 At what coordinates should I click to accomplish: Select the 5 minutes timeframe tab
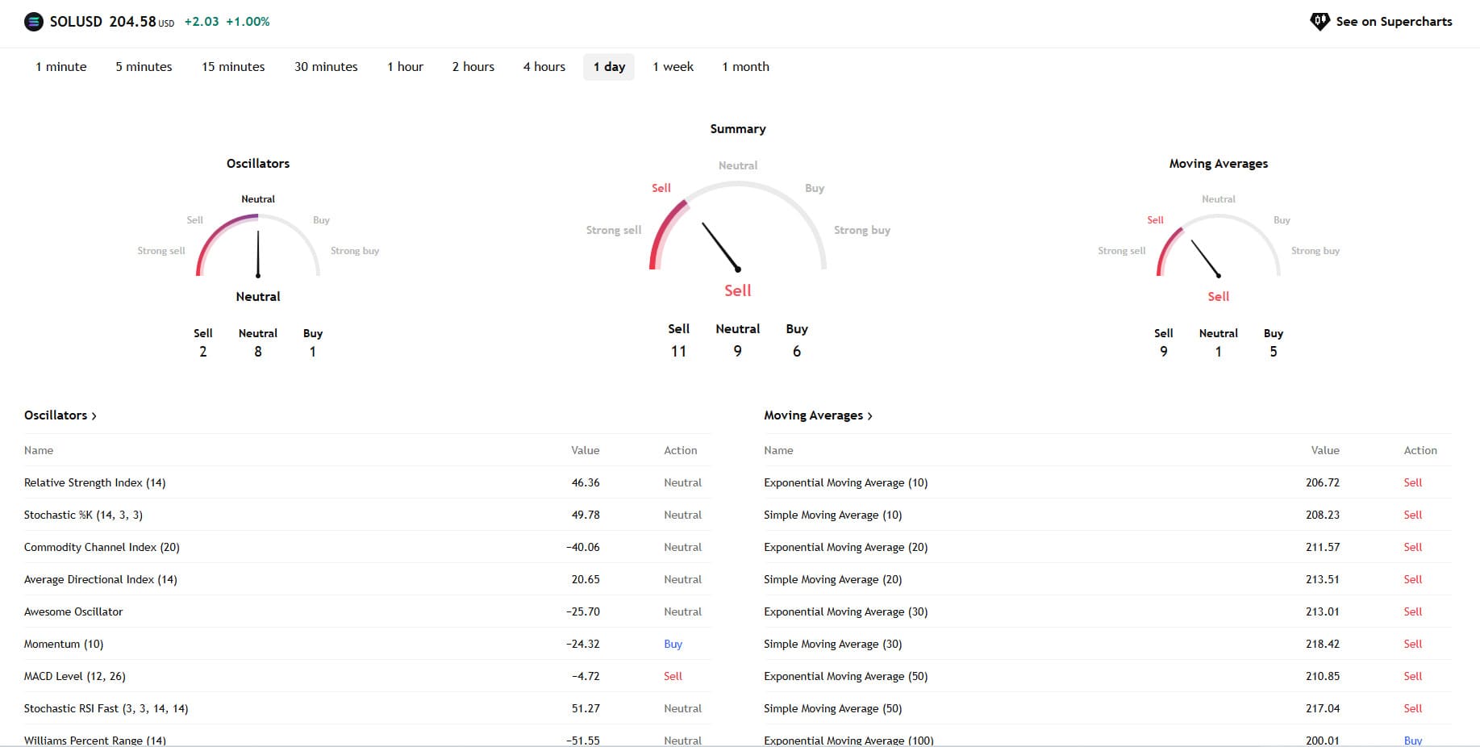(x=144, y=67)
